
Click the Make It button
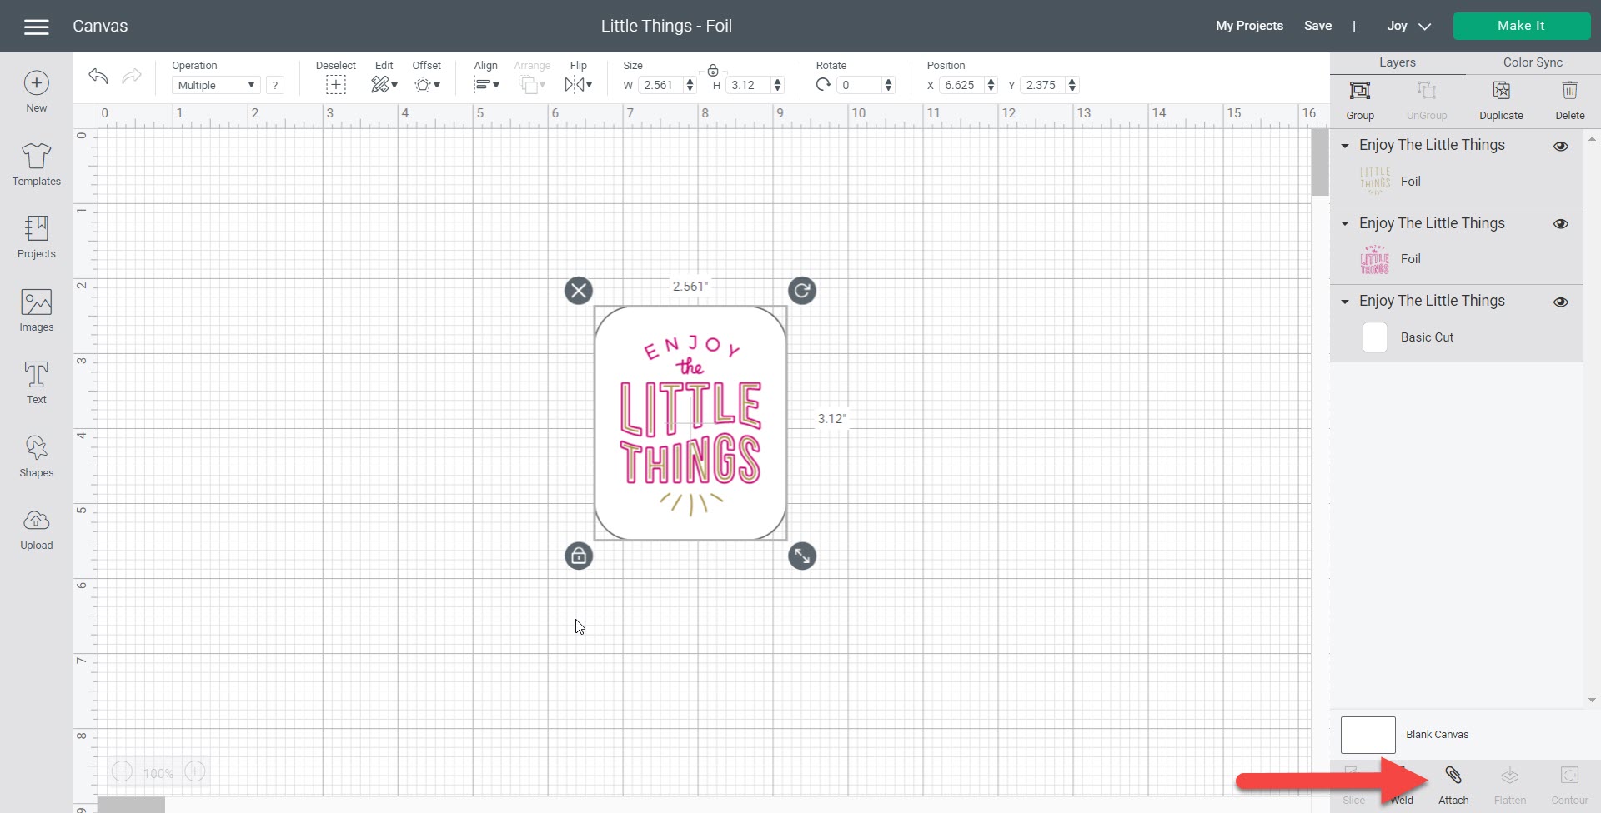pos(1520,26)
